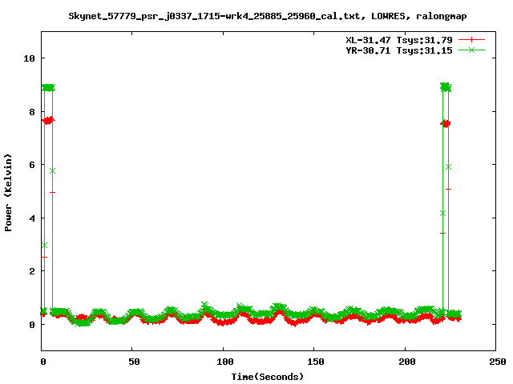Click the red line sample in the legend

(x=471, y=40)
